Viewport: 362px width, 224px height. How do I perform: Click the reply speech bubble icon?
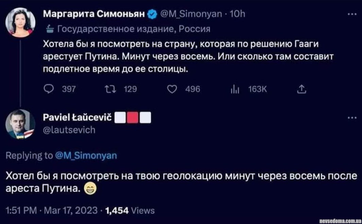pos(49,90)
